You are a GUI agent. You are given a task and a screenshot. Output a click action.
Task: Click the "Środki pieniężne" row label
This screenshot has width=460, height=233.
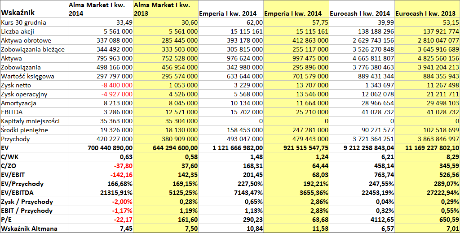tap(25, 130)
